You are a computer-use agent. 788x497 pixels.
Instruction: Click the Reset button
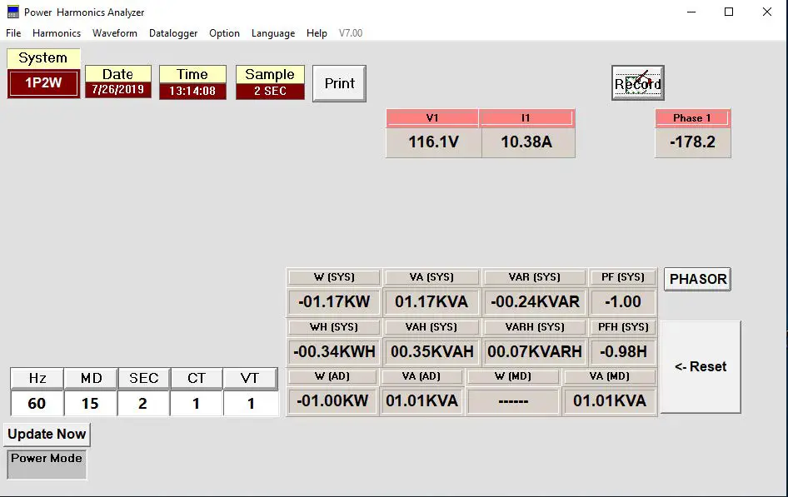[699, 366]
